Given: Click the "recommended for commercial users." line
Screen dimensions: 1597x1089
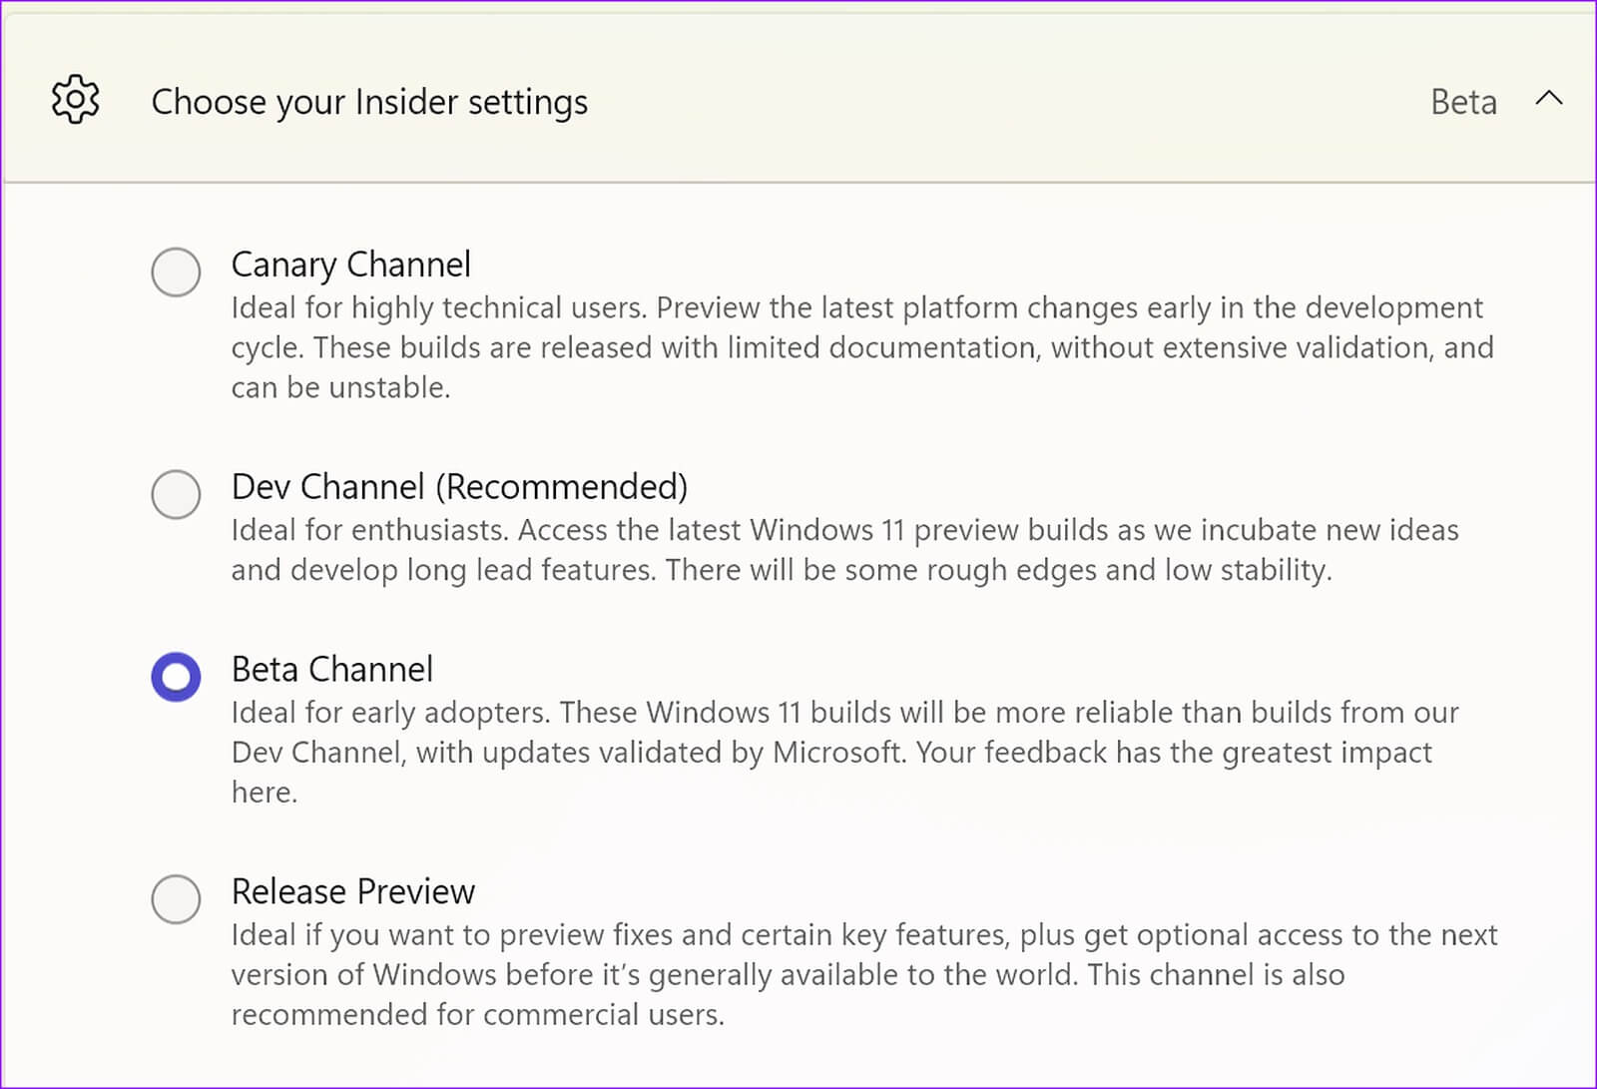Looking at the screenshot, I should [477, 1015].
